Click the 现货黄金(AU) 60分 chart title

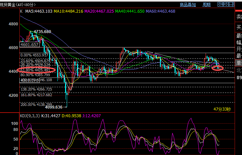(18, 5)
